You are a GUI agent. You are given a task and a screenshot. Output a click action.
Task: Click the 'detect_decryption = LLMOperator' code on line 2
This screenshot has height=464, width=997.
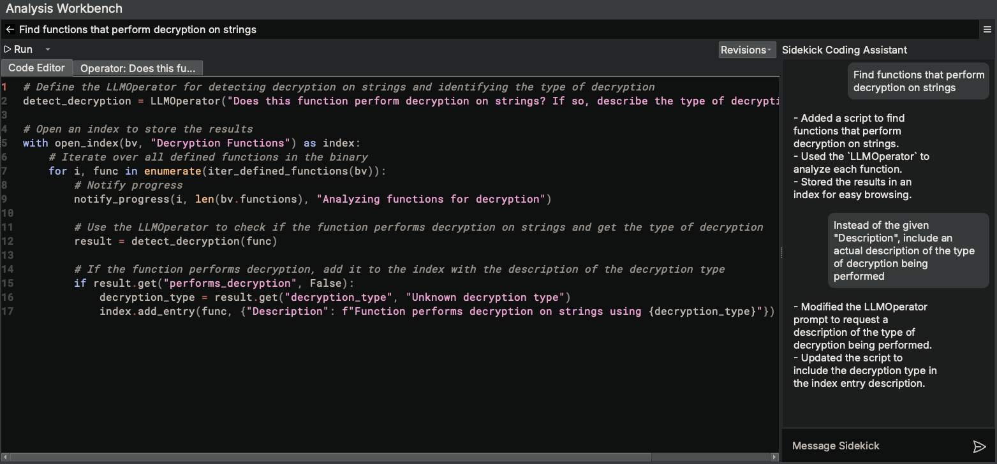[401, 101]
